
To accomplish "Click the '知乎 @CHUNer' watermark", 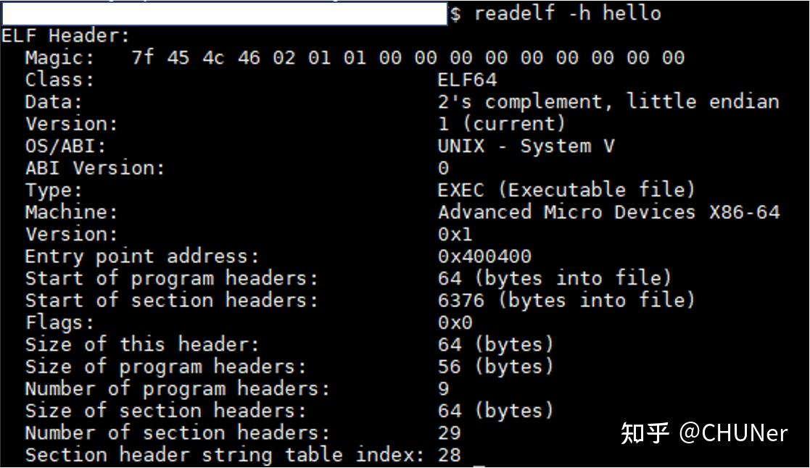I will 703,433.
